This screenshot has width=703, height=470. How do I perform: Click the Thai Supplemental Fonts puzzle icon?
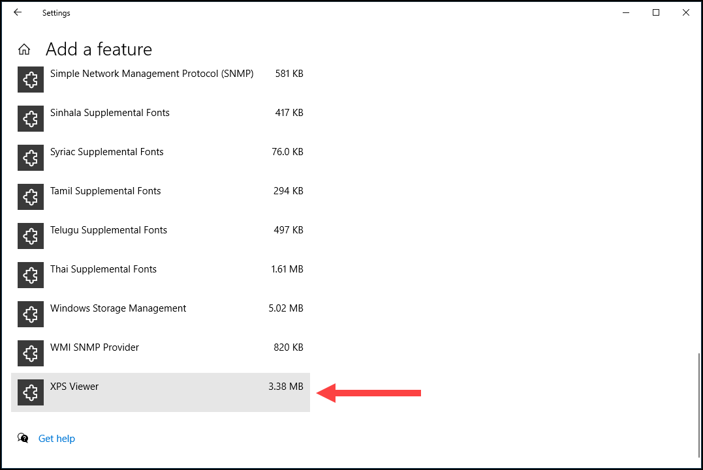31,275
